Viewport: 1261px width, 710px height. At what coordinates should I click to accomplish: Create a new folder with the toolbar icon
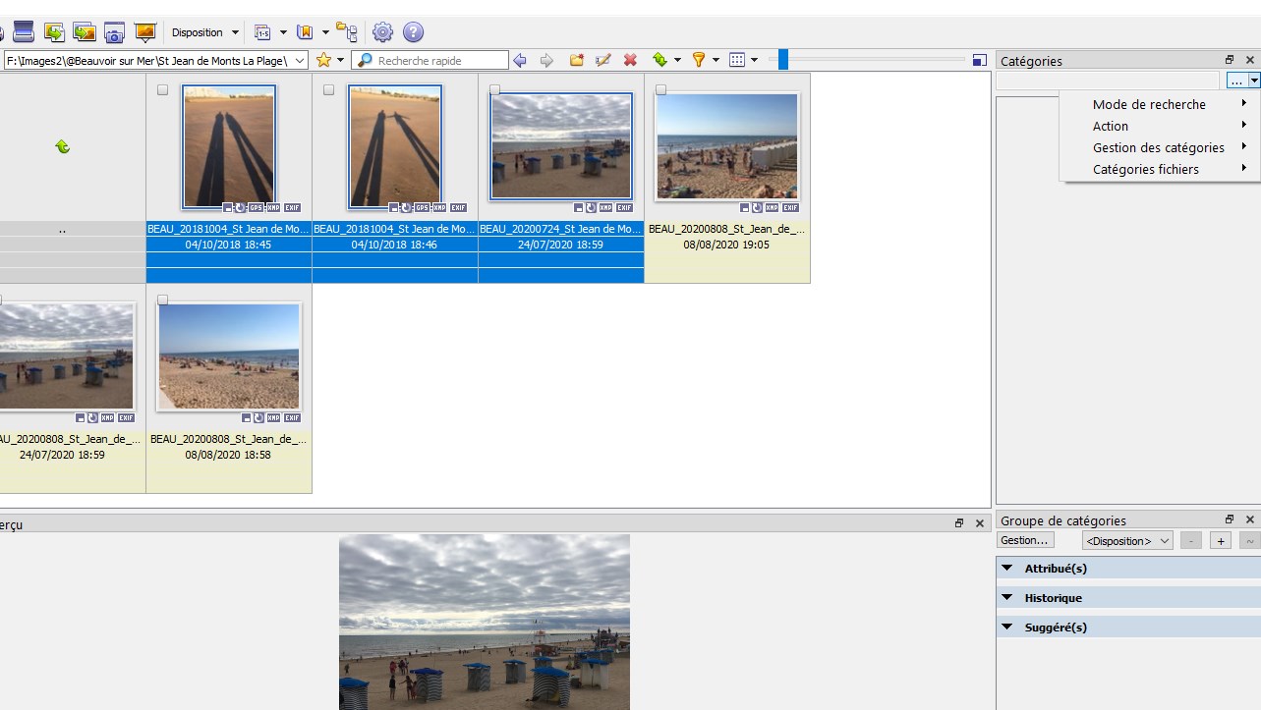pyautogui.click(x=577, y=61)
